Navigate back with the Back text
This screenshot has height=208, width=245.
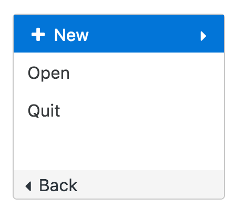tap(58, 185)
